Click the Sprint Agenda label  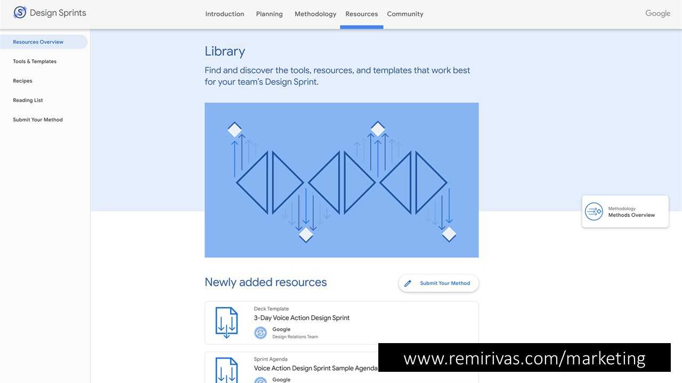pos(271,359)
